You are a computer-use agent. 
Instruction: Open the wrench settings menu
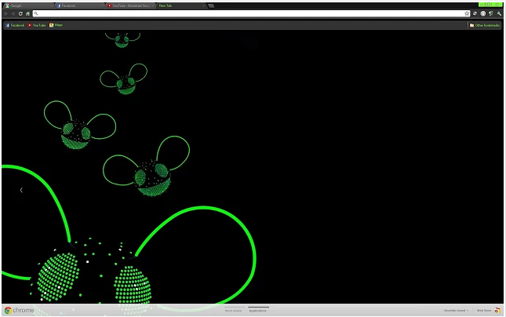pyautogui.click(x=499, y=13)
